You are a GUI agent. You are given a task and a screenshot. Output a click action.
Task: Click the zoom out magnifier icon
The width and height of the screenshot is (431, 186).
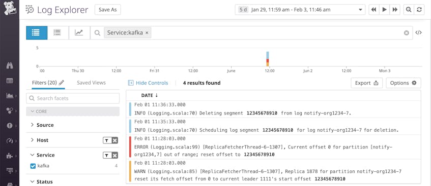pos(409,10)
